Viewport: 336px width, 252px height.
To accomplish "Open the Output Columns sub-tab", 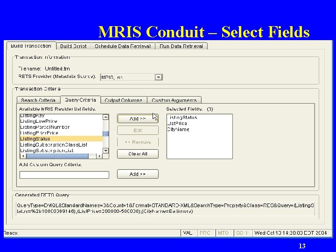I will coord(124,100).
